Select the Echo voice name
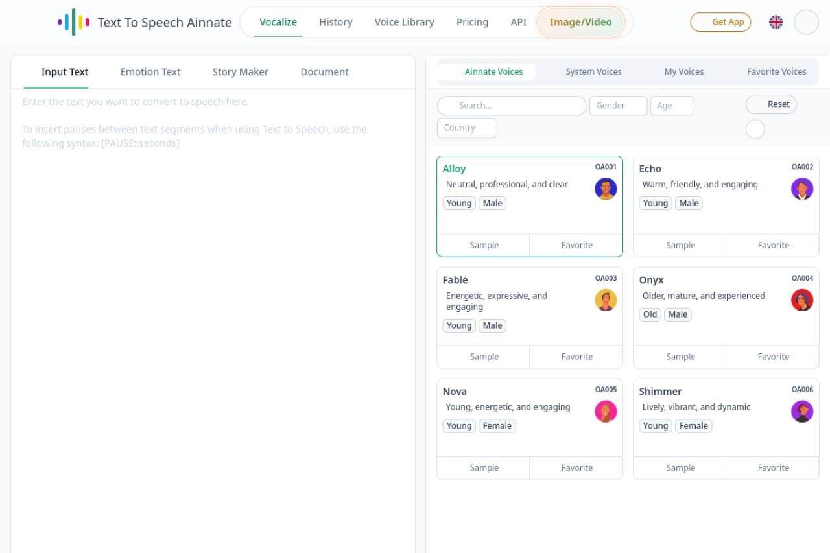Viewport: 830px width, 553px height. point(650,169)
